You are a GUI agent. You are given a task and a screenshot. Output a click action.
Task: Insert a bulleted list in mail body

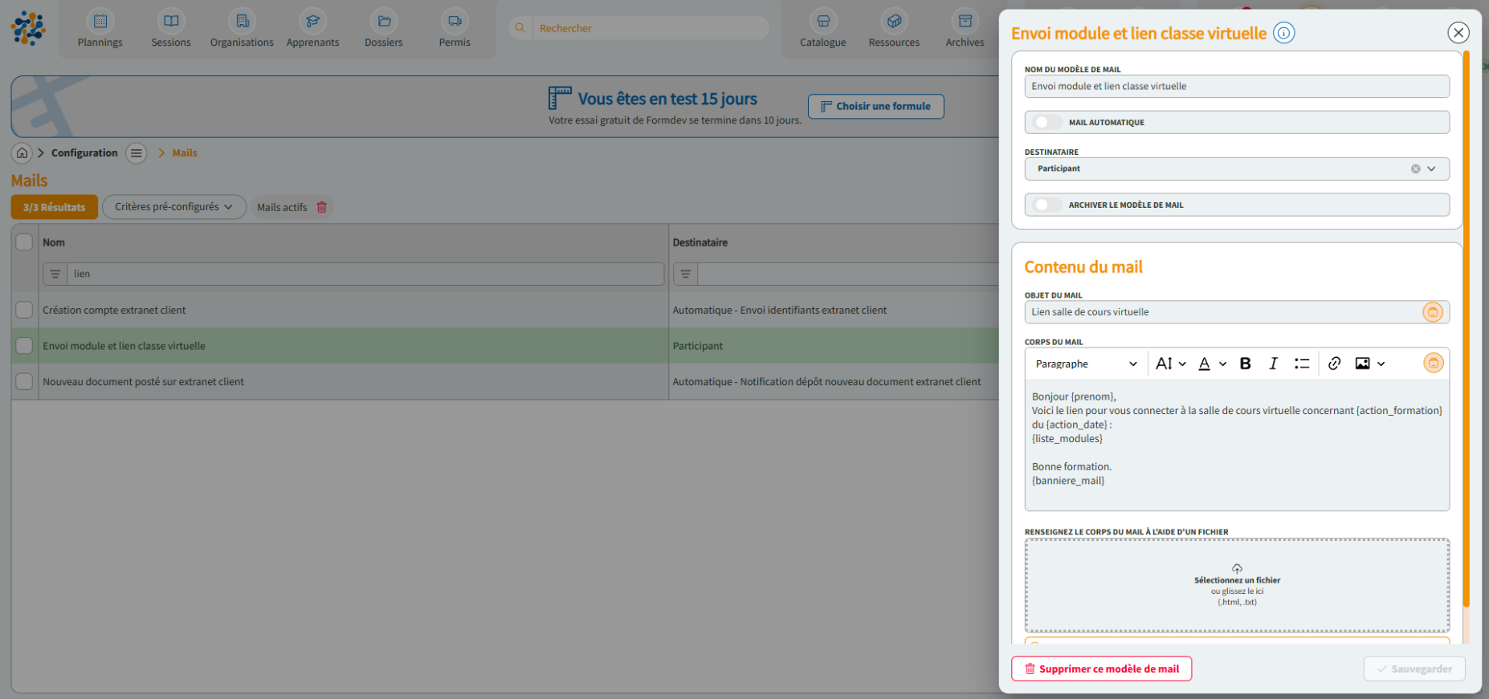[x=1301, y=364]
